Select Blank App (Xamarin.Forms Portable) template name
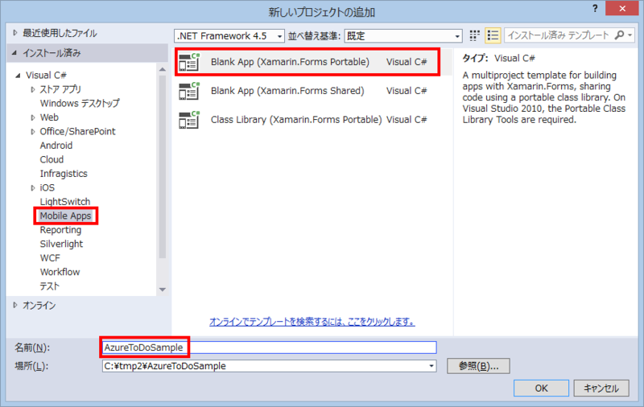This screenshot has width=644, height=407. (290, 62)
